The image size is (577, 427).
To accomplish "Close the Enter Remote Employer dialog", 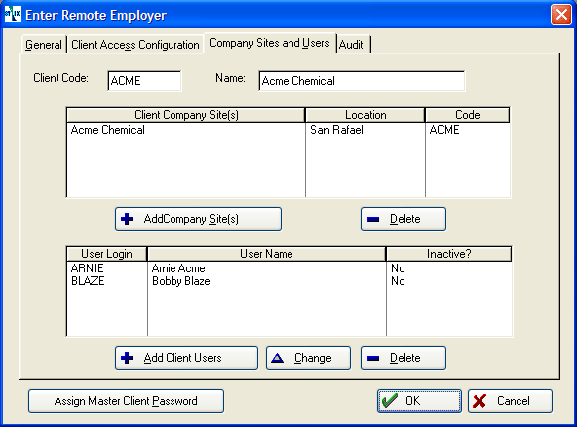I will pos(561,15).
